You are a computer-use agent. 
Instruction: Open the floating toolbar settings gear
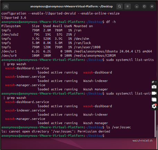pyautogui.click(x=154, y=106)
